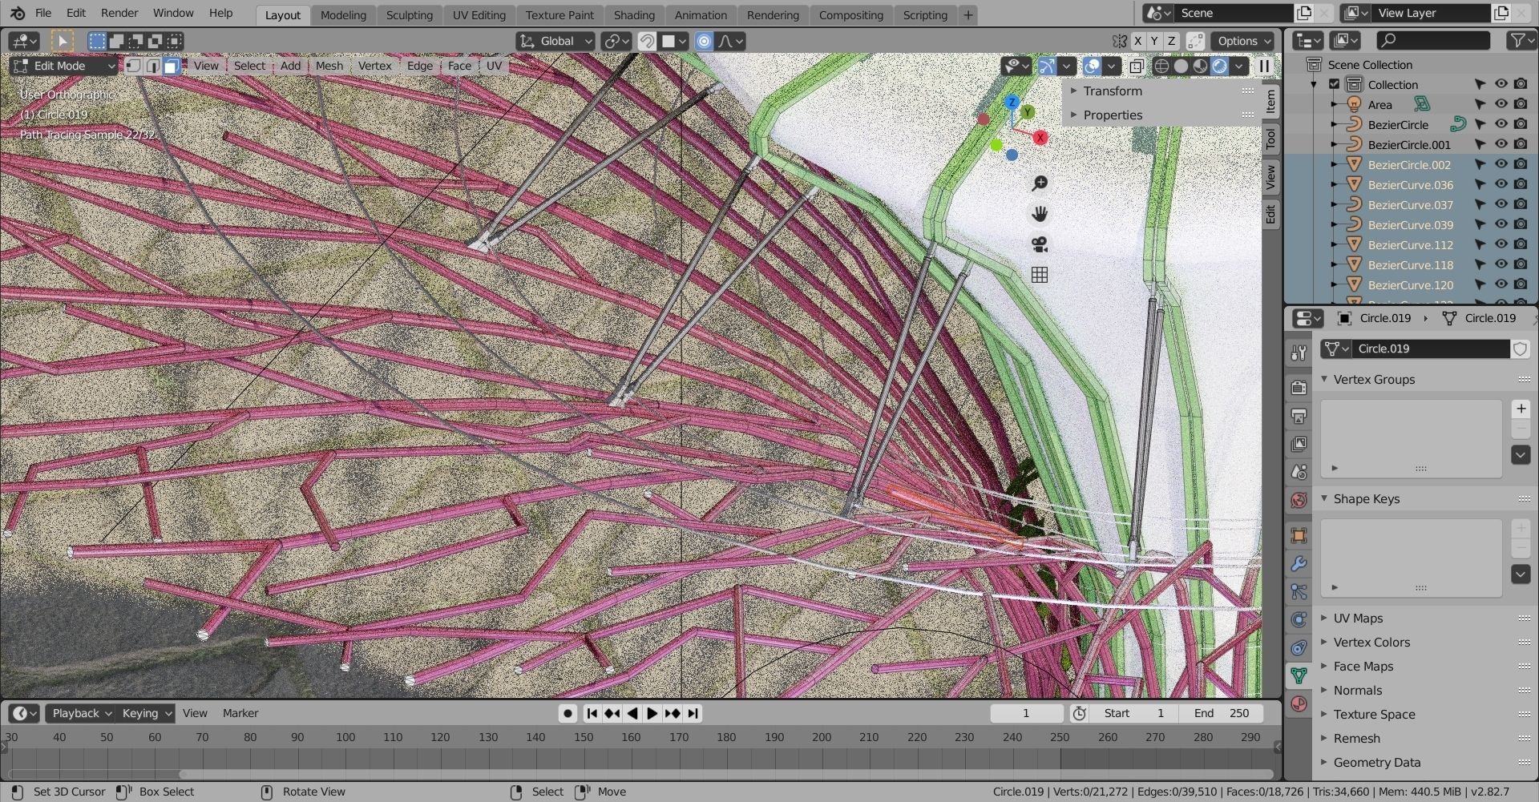Viewport: 1539px width, 802px height.
Task: Open the Particles properties tab
Action: click(1299, 592)
